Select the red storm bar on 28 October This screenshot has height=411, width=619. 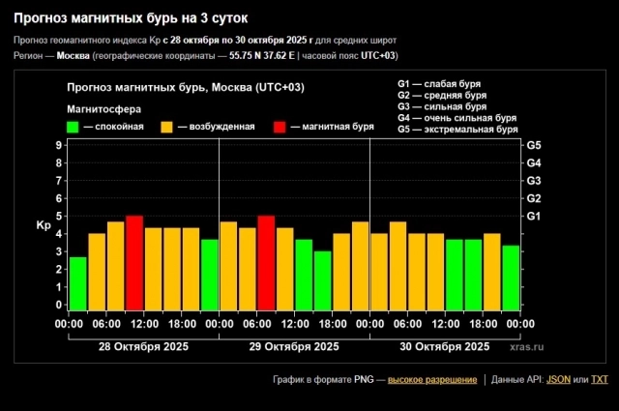coord(134,262)
